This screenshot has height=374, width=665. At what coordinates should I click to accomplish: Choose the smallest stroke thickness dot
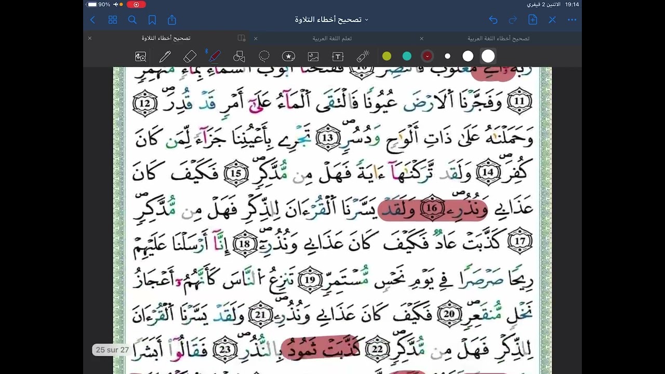click(x=447, y=56)
